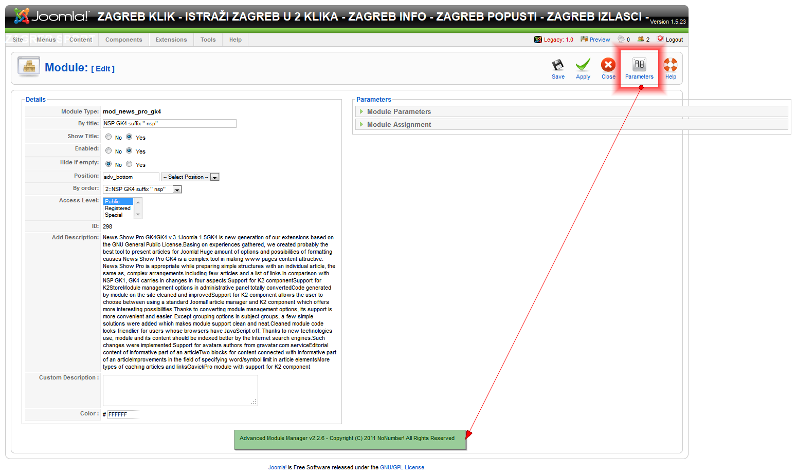Viewport: 796px width, 476px height.
Task: Follow the Joomla! link in the footer
Action: [277, 468]
